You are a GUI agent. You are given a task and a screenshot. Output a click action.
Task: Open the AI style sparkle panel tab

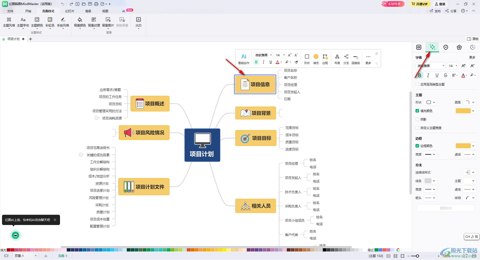[432, 47]
